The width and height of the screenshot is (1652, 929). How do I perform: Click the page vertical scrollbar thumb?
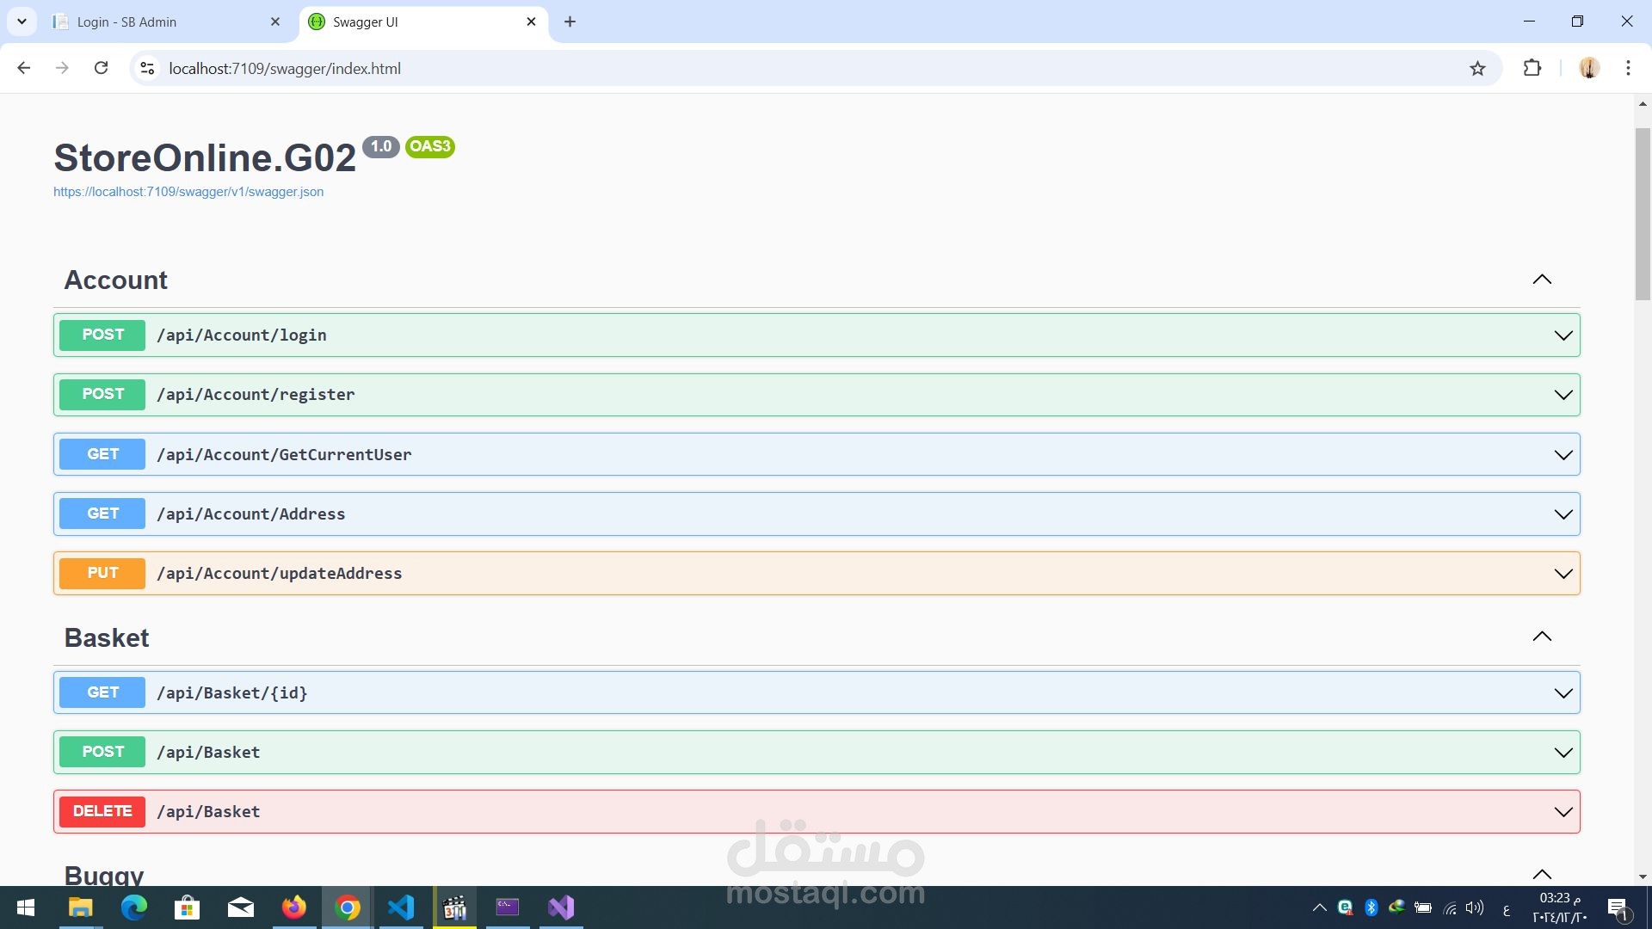1643,214
